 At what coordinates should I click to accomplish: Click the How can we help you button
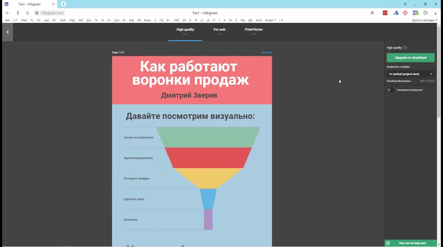(x=411, y=243)
